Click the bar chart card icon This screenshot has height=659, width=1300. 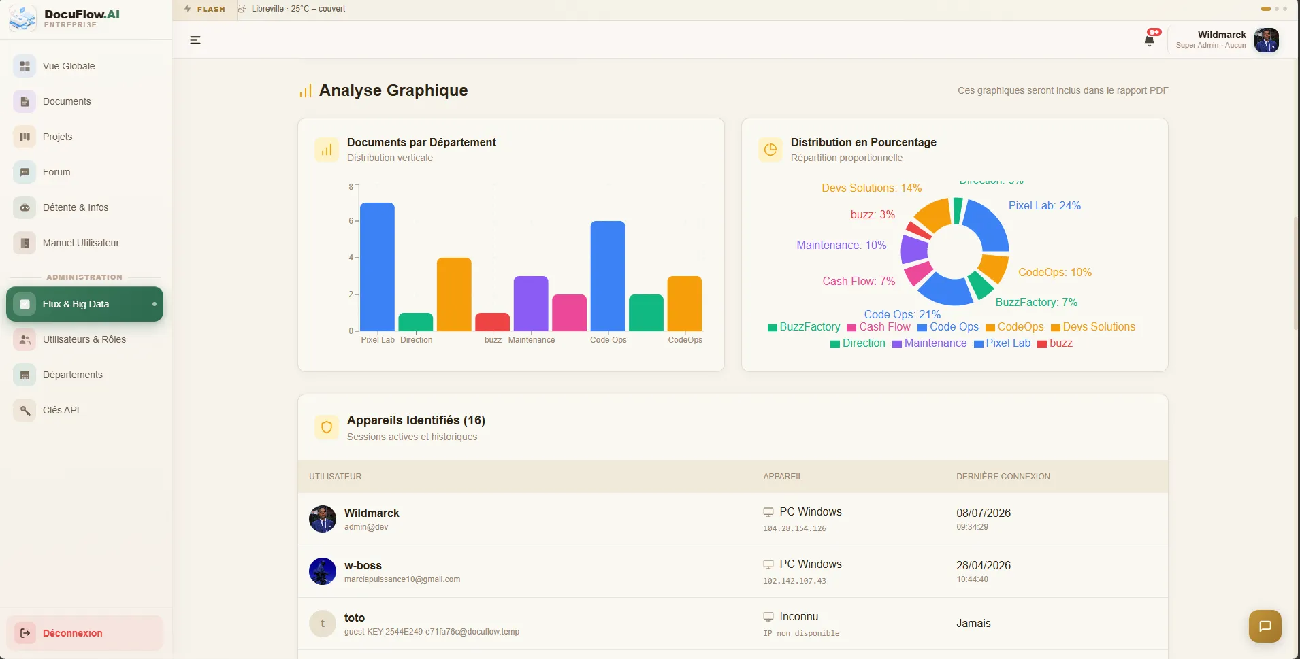(327, 150)
